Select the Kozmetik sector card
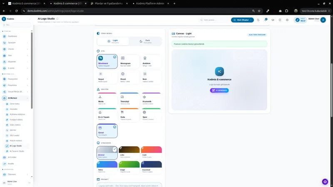The width and height of the screenshot is (333, 187). (151, 99)
